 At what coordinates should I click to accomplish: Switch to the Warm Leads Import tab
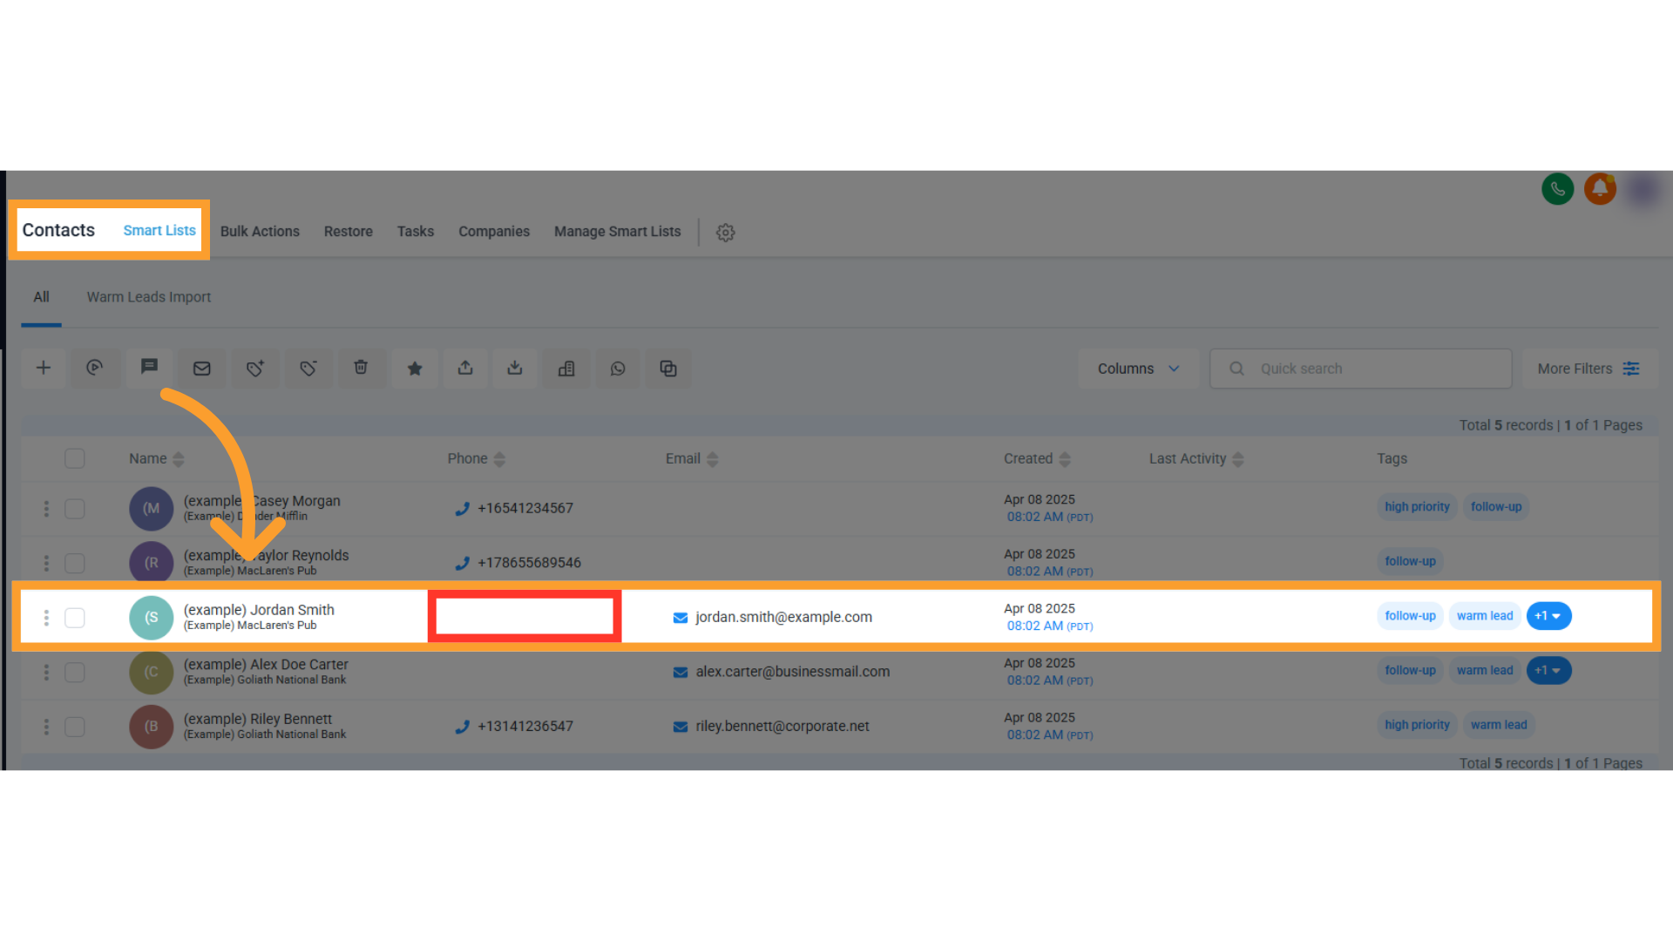pyautogui.click(x=148, y=297)
